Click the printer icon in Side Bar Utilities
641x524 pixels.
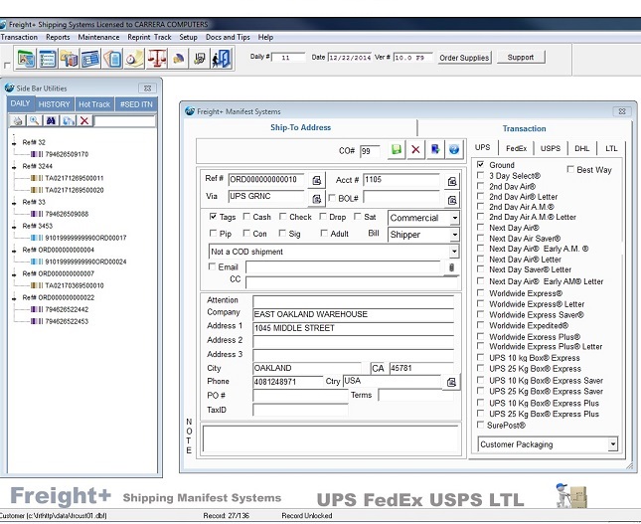[17, 120]
